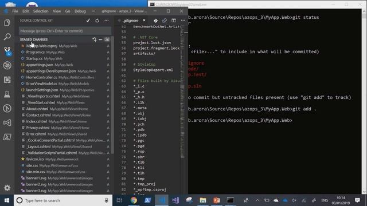Close the .gitignore tab
The width and height of the screenshot is (367, 206).
pos(144,21)
